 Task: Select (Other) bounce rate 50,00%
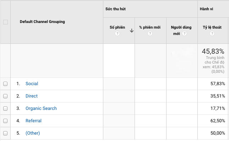pos(218,133)
